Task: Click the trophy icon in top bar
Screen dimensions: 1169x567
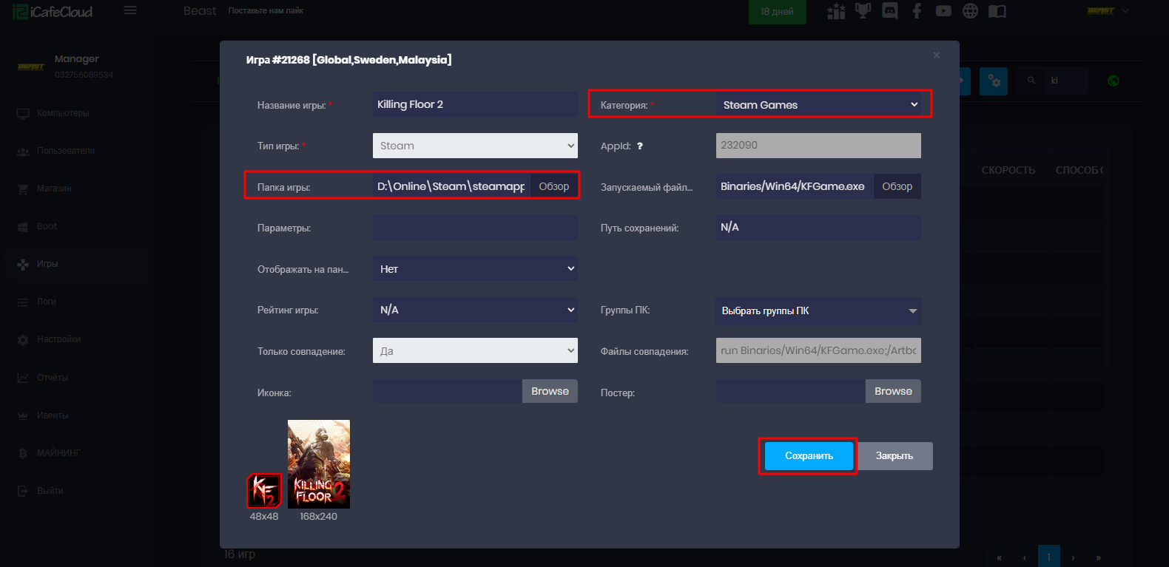Action: pyautogui.click(x=863, y=11)
